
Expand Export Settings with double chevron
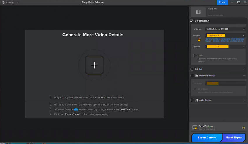pos(243,128)
